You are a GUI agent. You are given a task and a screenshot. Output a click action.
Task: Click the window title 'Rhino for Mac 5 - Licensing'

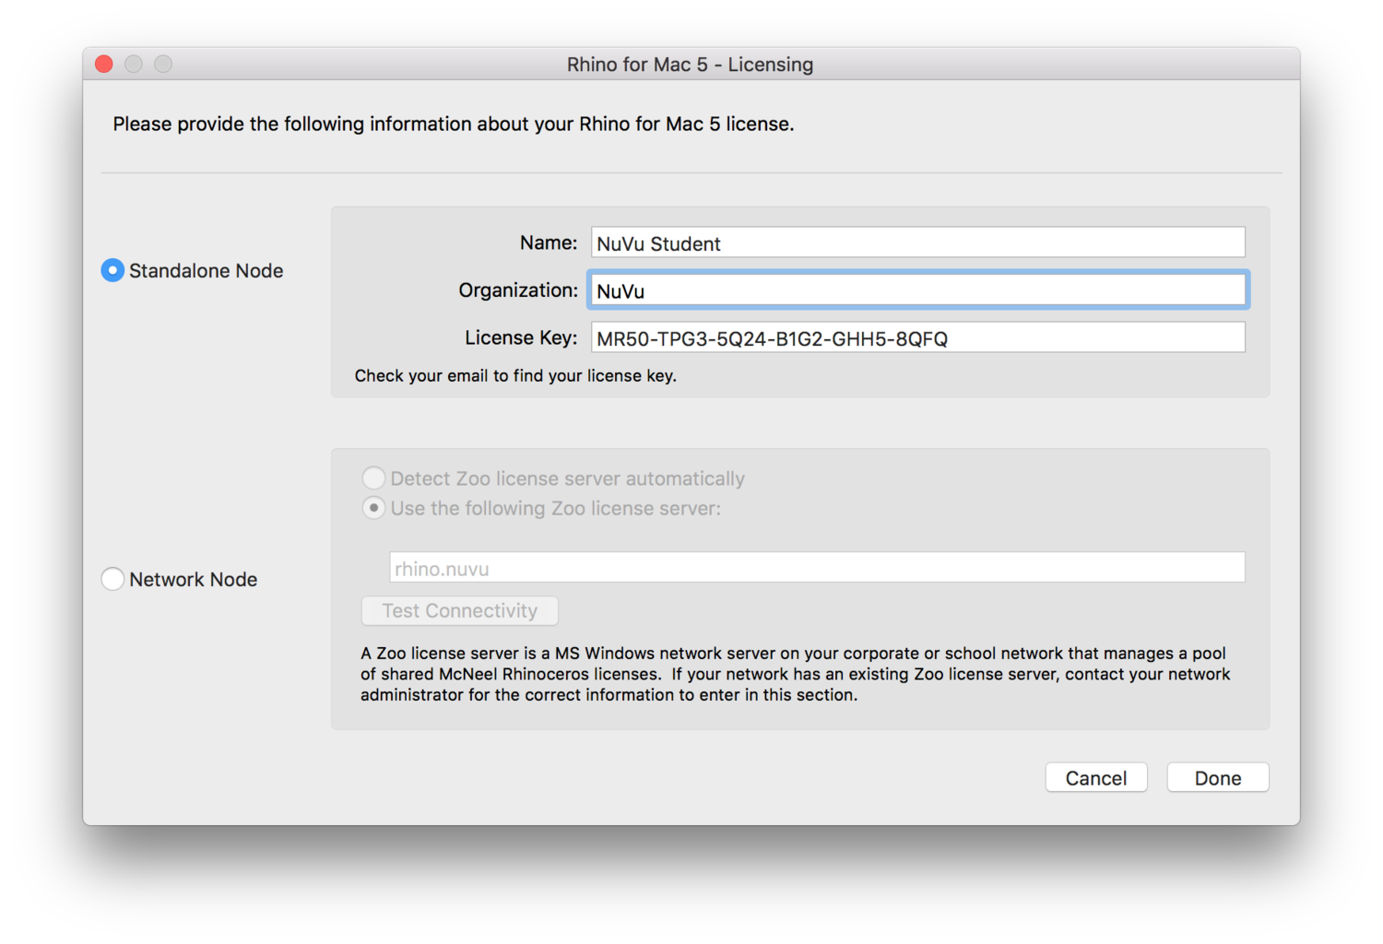coord(690,65)
